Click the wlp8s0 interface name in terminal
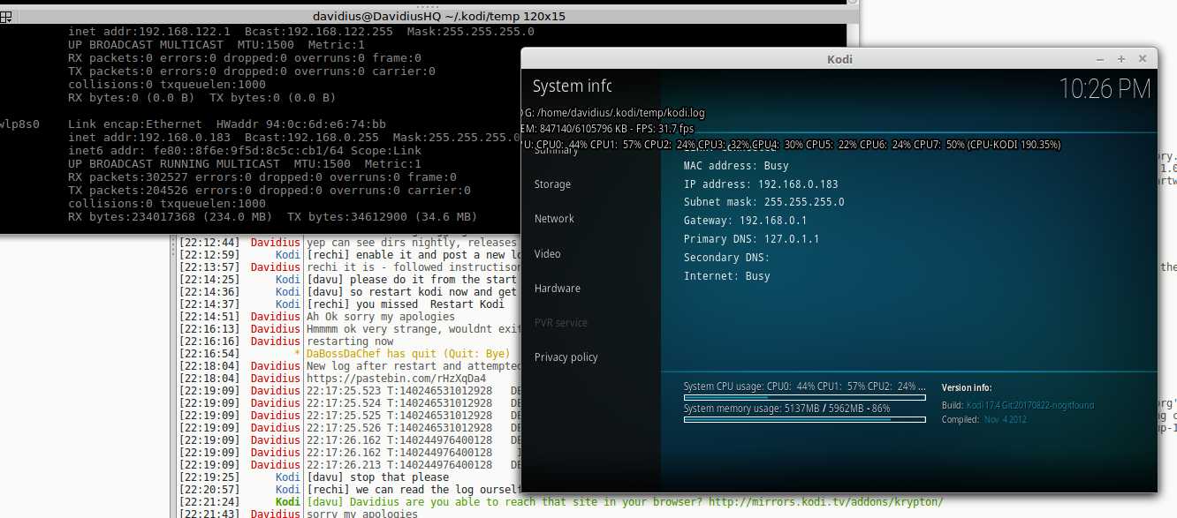The image size is (1177, 518). point(19,124)
